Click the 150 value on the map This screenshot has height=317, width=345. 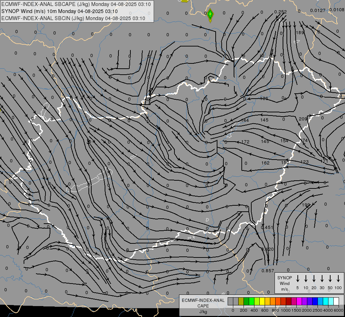[x=285, y=163]
